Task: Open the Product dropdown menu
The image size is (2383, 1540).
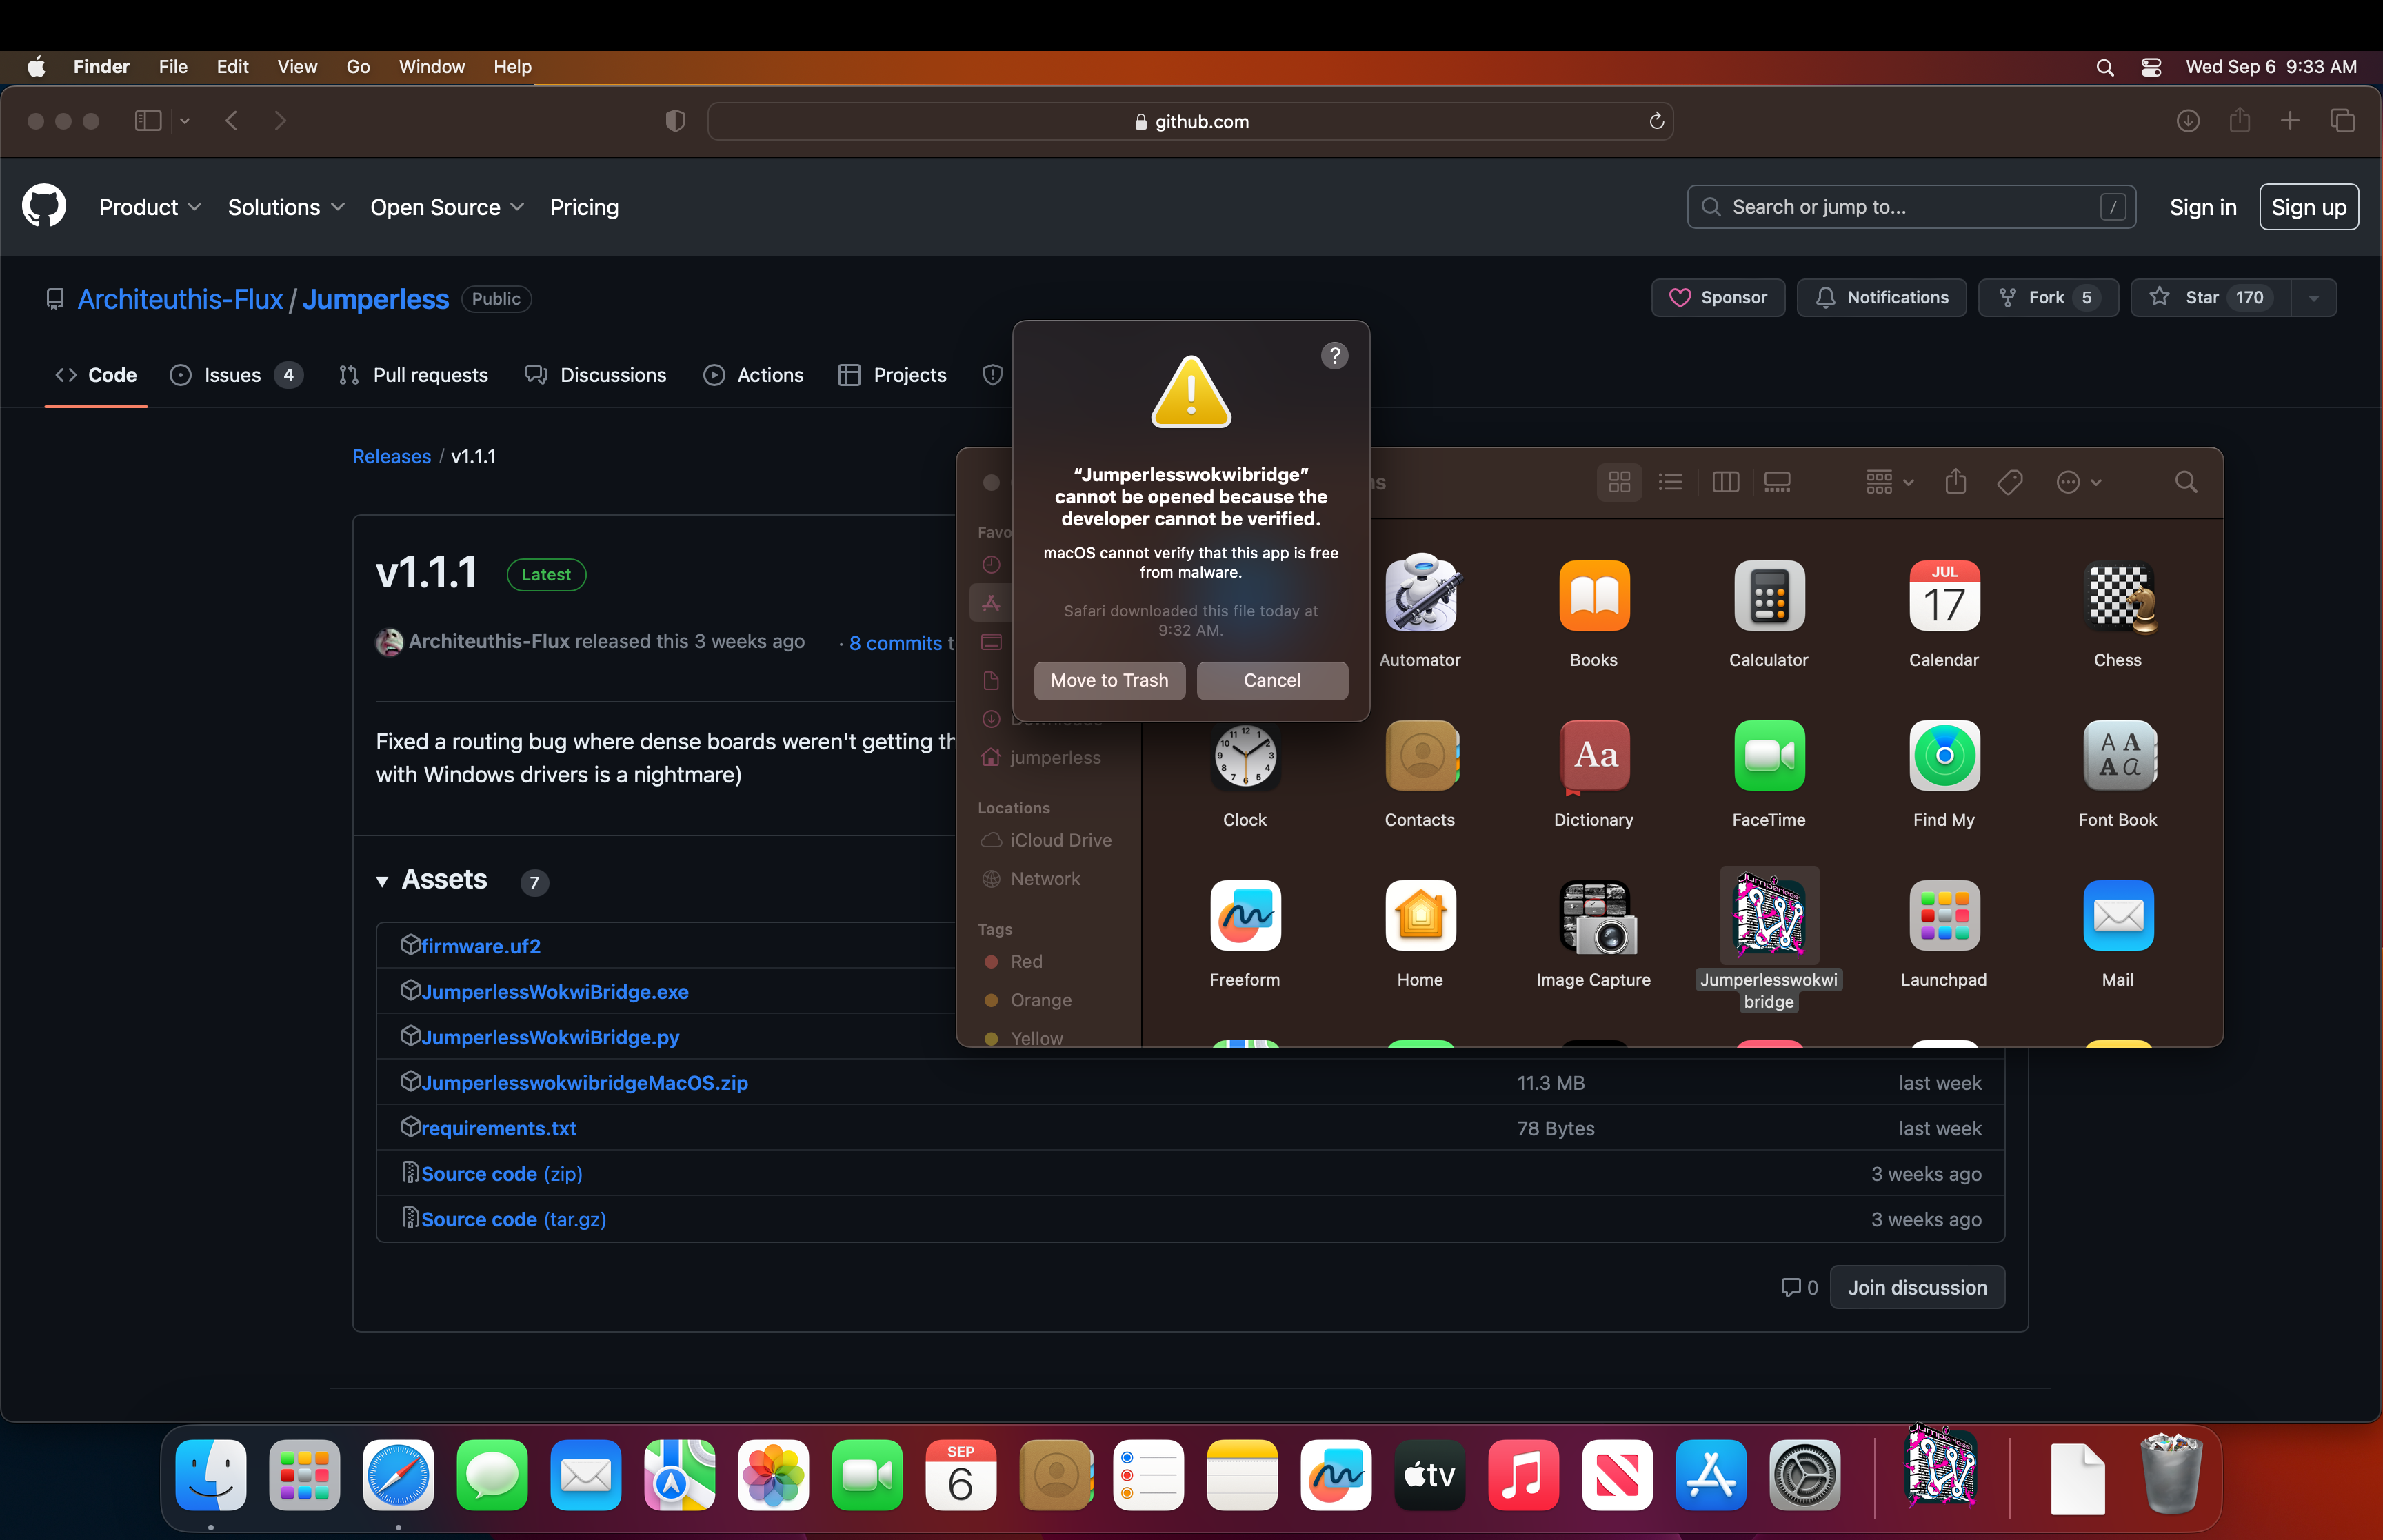Action: [x=150, y=207]
